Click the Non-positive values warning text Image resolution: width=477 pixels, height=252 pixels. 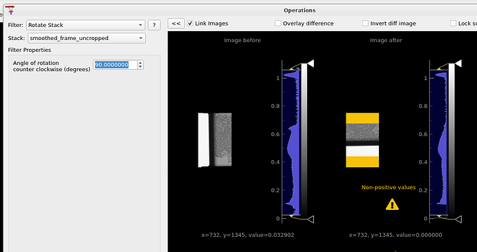(389, 187)
